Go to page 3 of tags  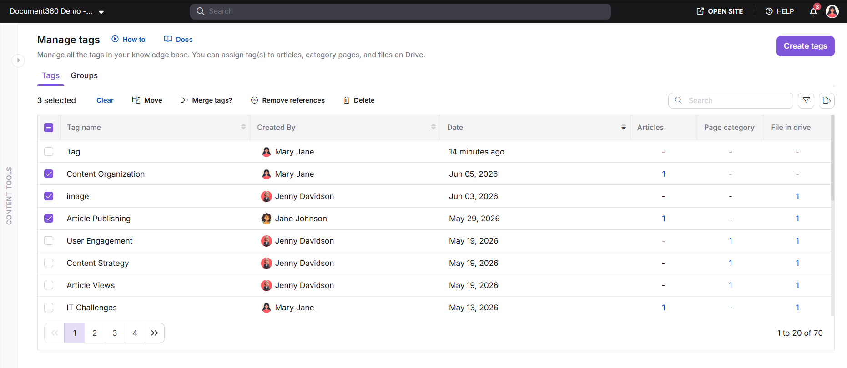point(115,333)
